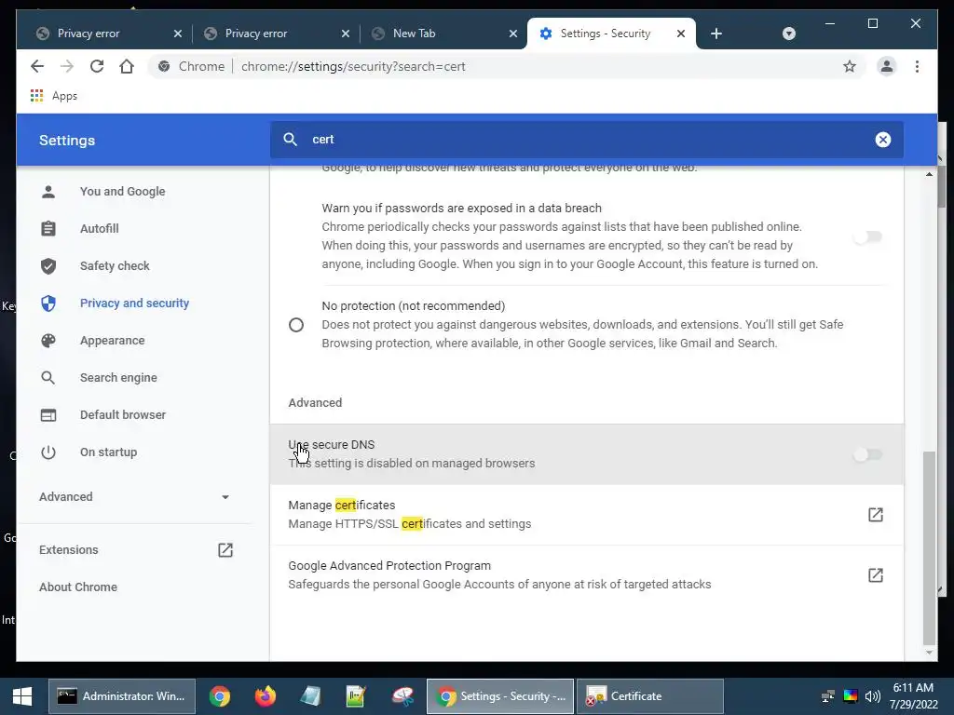
Task: Click Google Advanced Protection Program row
Action: click(x=587, y=575)
